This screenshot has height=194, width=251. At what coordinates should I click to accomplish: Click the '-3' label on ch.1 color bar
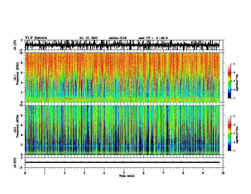[234, 64]
